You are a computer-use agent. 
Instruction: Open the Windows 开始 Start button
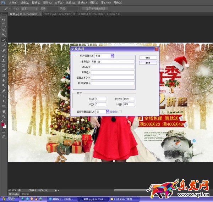point(9,199)
